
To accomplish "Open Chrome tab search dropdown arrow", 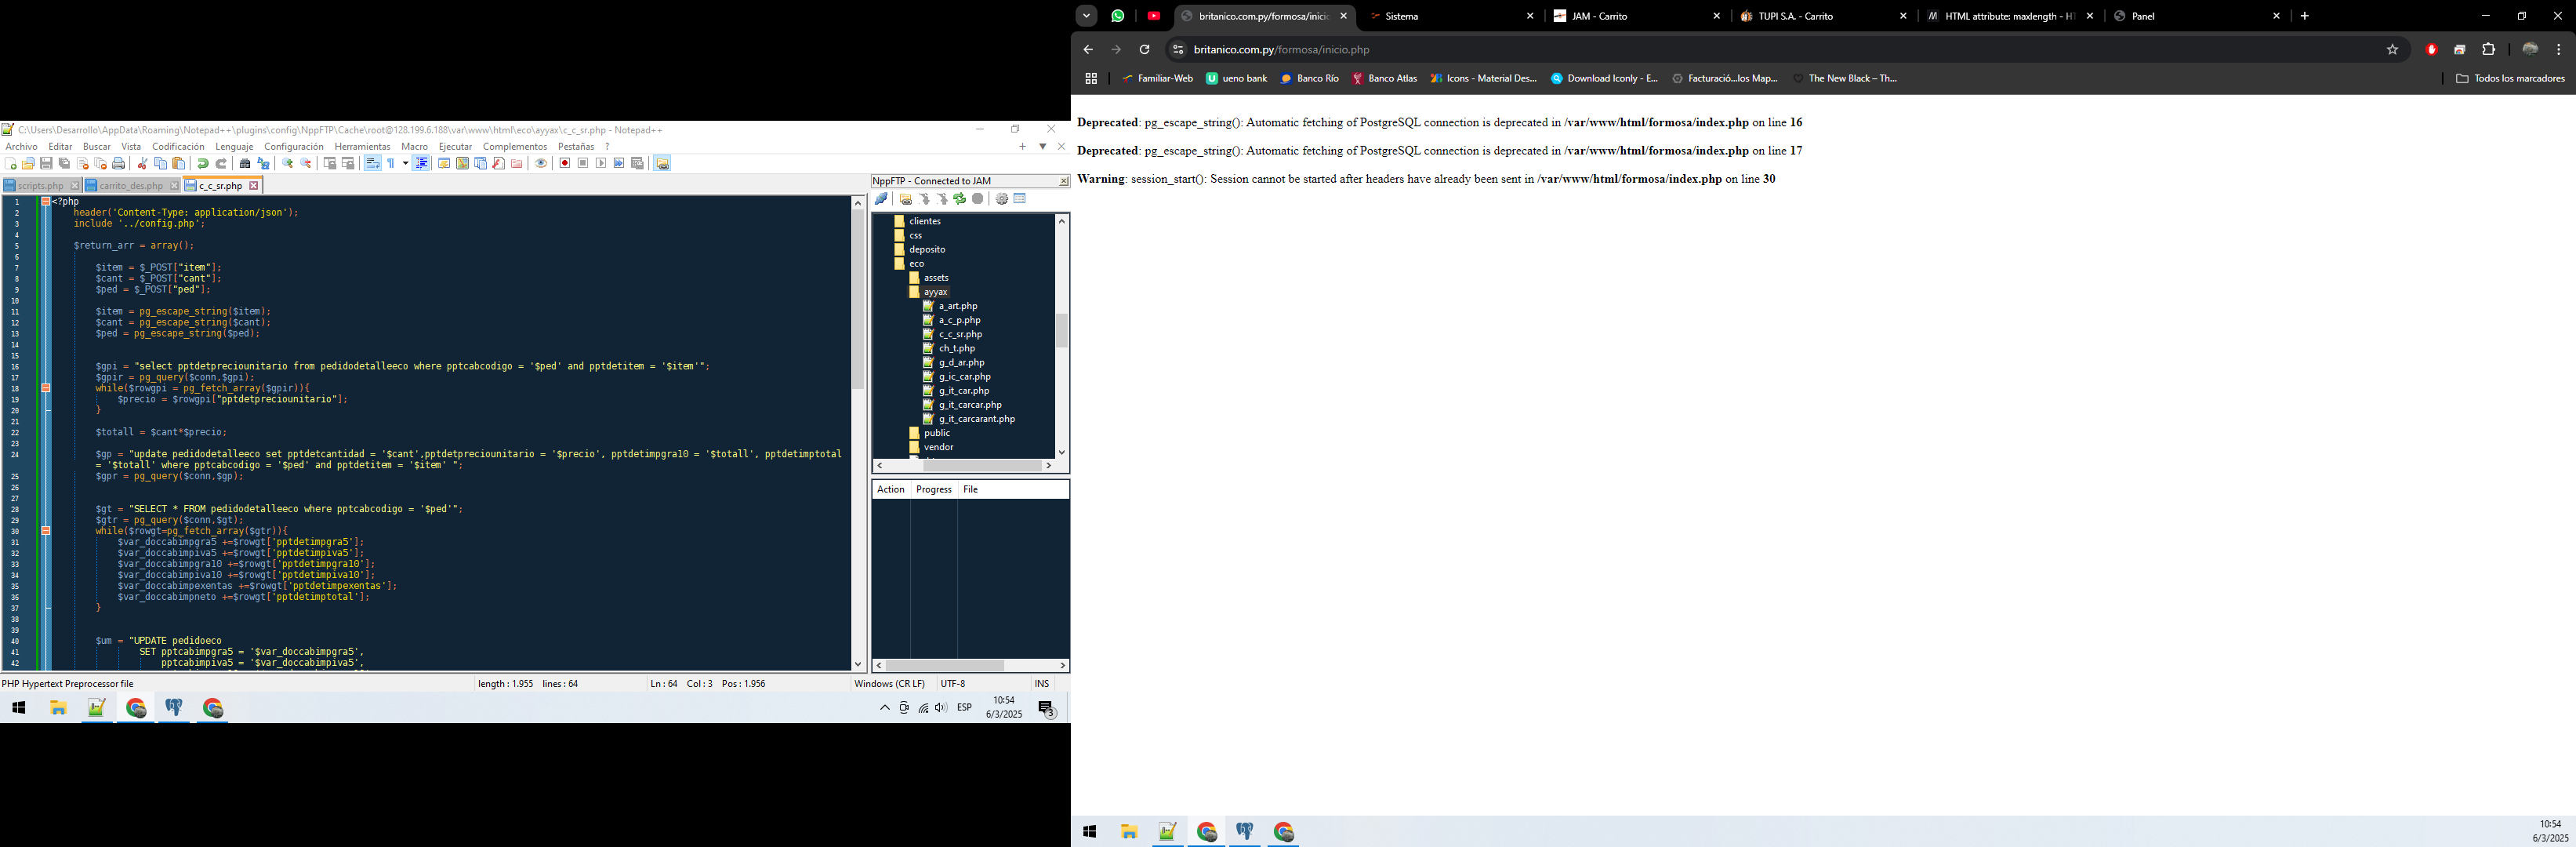I will pyautogui.click(x=1087, y=16).
